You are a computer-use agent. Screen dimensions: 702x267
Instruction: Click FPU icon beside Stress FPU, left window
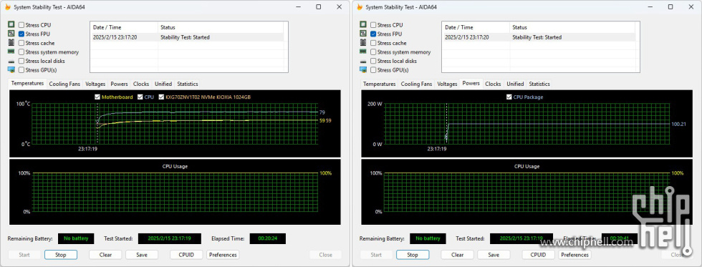[11, 34]
